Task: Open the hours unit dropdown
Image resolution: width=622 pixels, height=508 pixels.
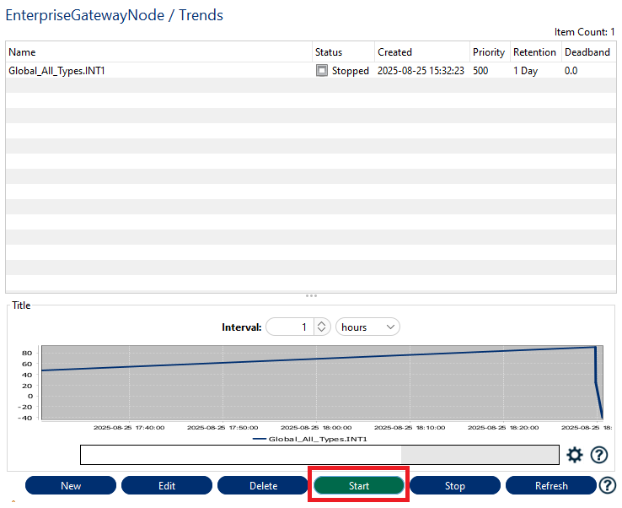Action: coord(367,327)
